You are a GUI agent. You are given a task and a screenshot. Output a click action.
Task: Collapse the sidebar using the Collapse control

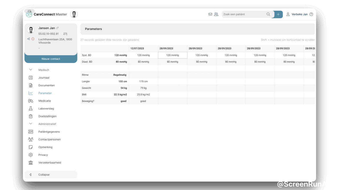44,174
